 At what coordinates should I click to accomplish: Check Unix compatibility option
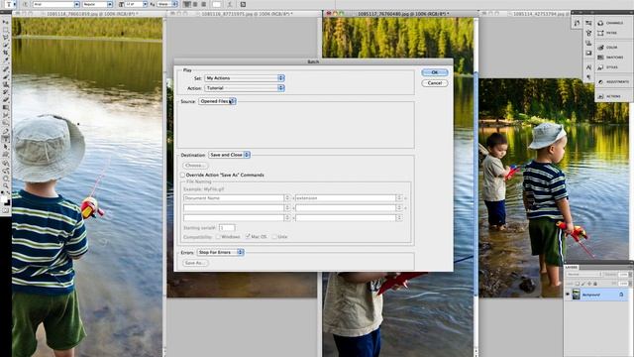click(274, 236)
